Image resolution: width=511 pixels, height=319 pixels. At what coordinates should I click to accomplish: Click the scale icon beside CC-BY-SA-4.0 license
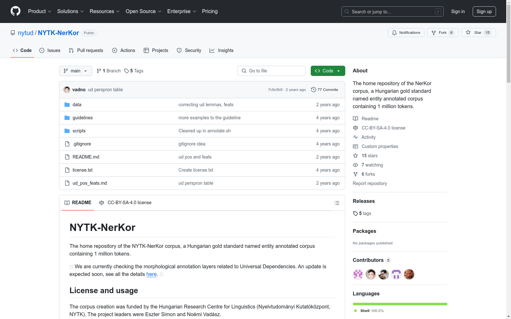click(355, 128)
